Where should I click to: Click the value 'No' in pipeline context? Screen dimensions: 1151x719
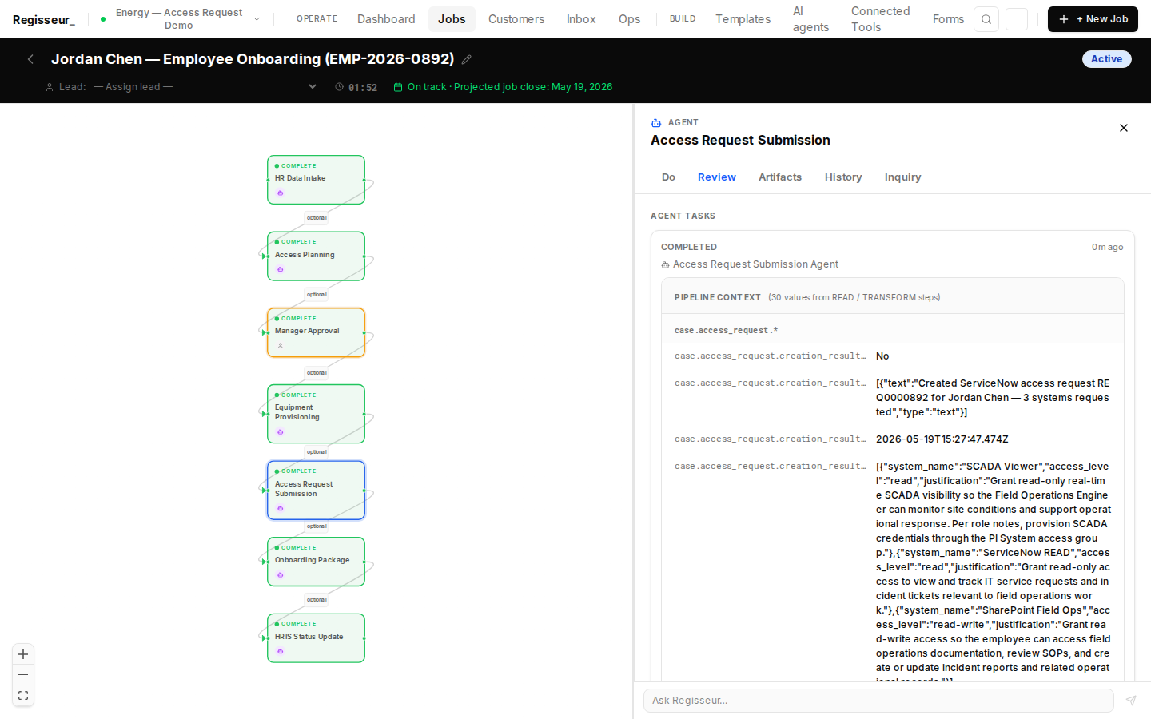click(x=882, y=356)
